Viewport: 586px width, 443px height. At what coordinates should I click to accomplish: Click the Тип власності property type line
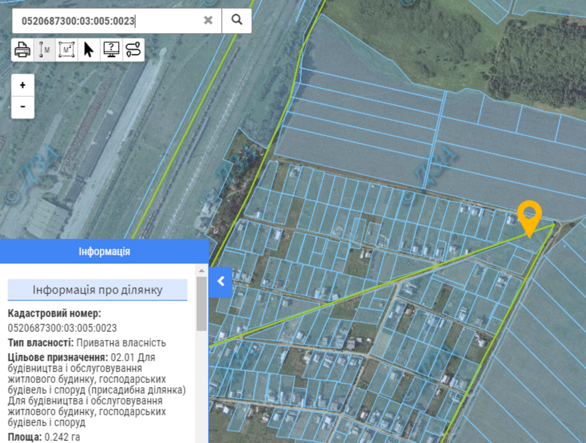[86, 343]
